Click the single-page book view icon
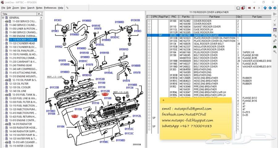This screenshot has width=278, height=148. [x=238, y=8]
